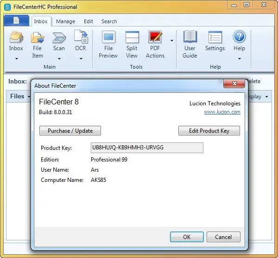This screenshot has width=278, height=258.
Task: Open the www.lucion.com link
Action: [222, 112]
